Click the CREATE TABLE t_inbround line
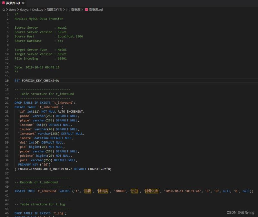The image size is (258, 217). tap(39, 107)
